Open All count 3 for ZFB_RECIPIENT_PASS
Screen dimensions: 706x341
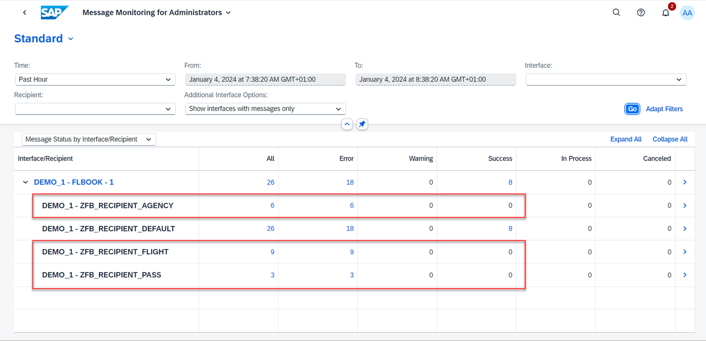(272, 275)
